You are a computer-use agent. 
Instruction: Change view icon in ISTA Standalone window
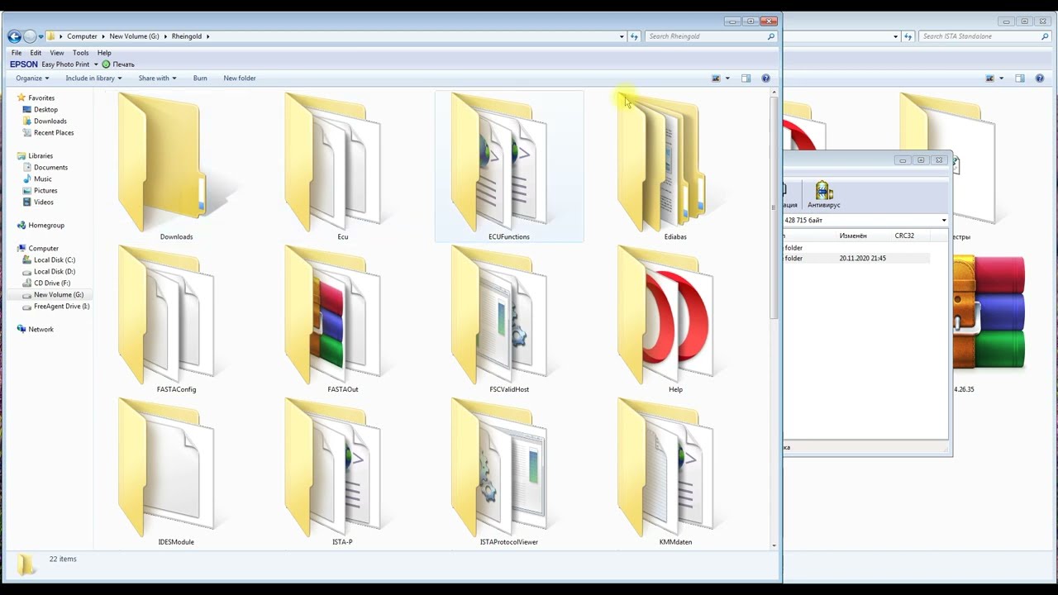pos(990,79)
